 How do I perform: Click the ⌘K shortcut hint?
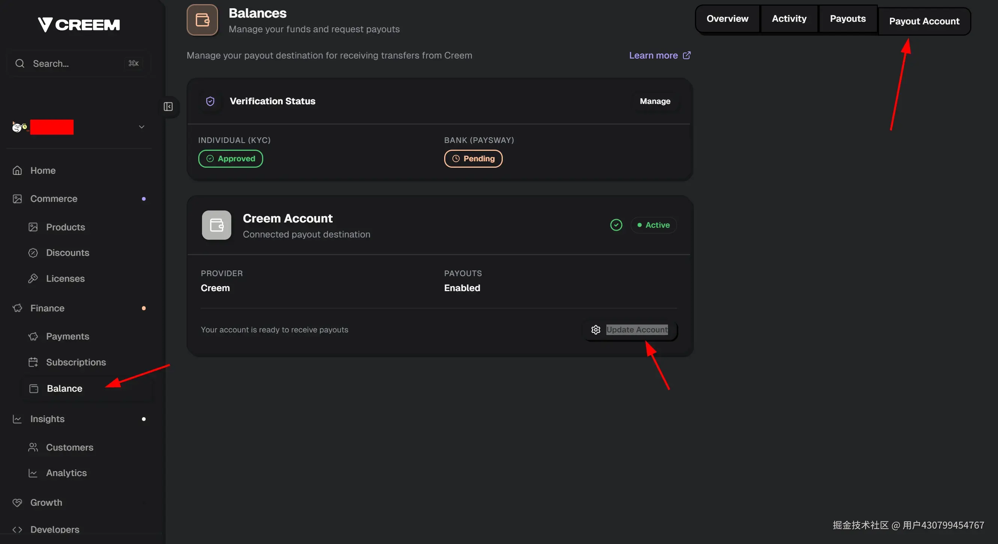[134, 63]
